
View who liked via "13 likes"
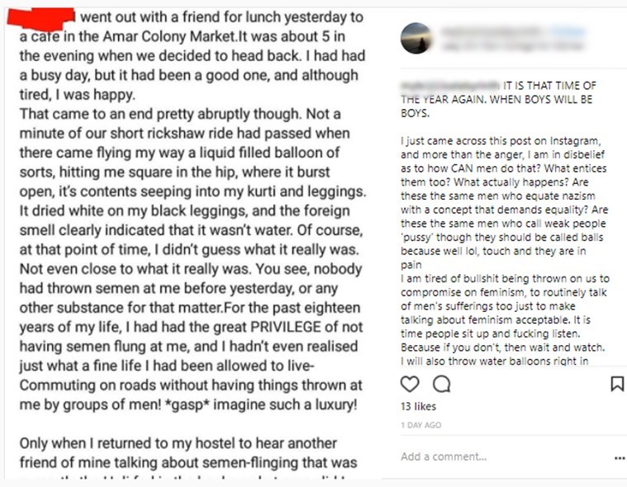(417, 407)
